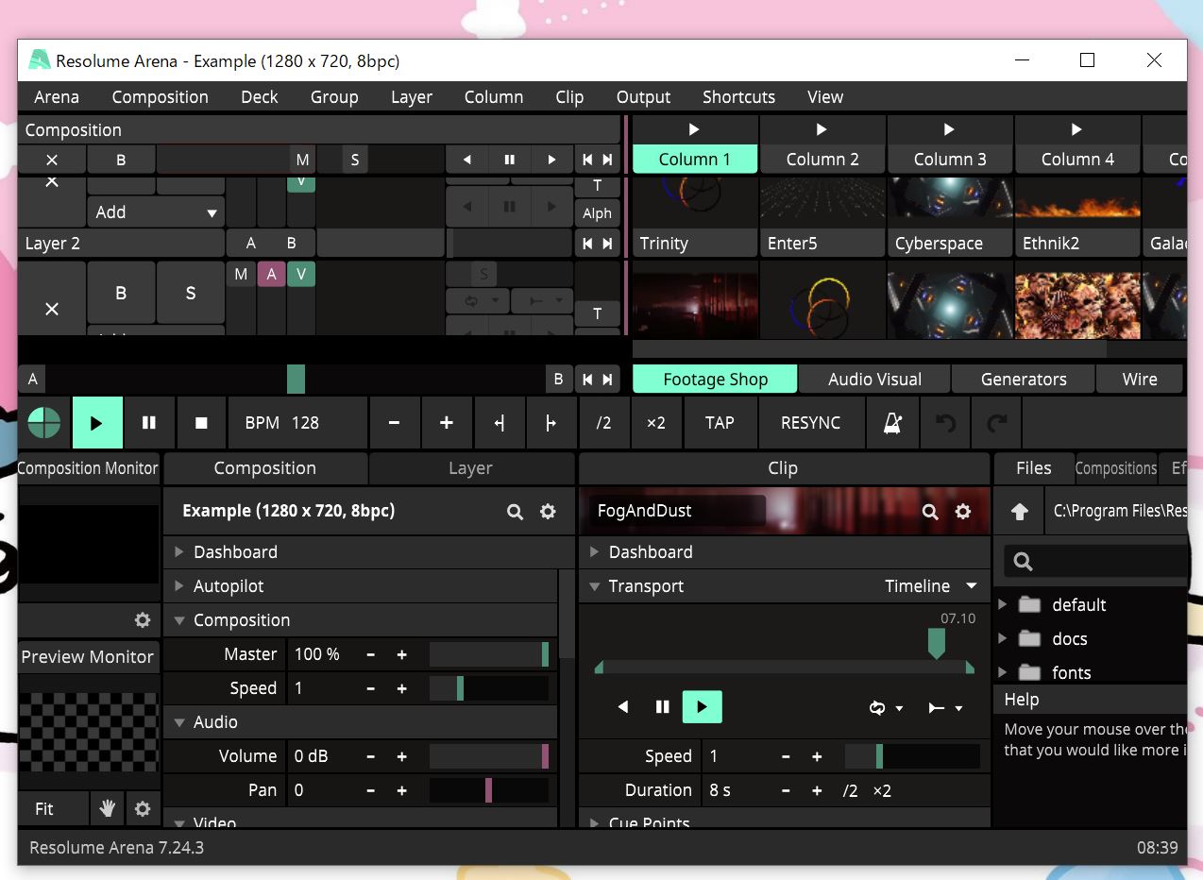1203x880 pixels.
Task: Tap tempo using the TAP button
Action: pos(720,423)
